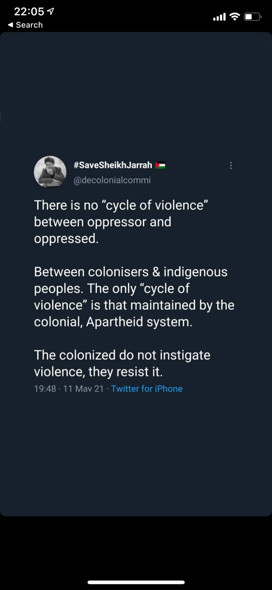Image resolution: width=272 pixels, height=590 pixels.
Task: Tap the Palestinian flag emoji beside the name
Action: pos(160,165)
